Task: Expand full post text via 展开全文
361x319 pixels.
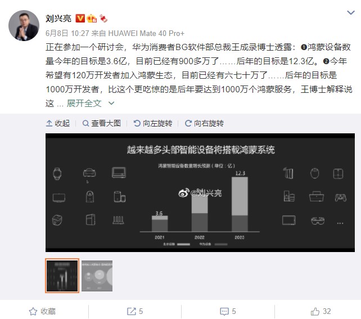Action: [84, 103]
